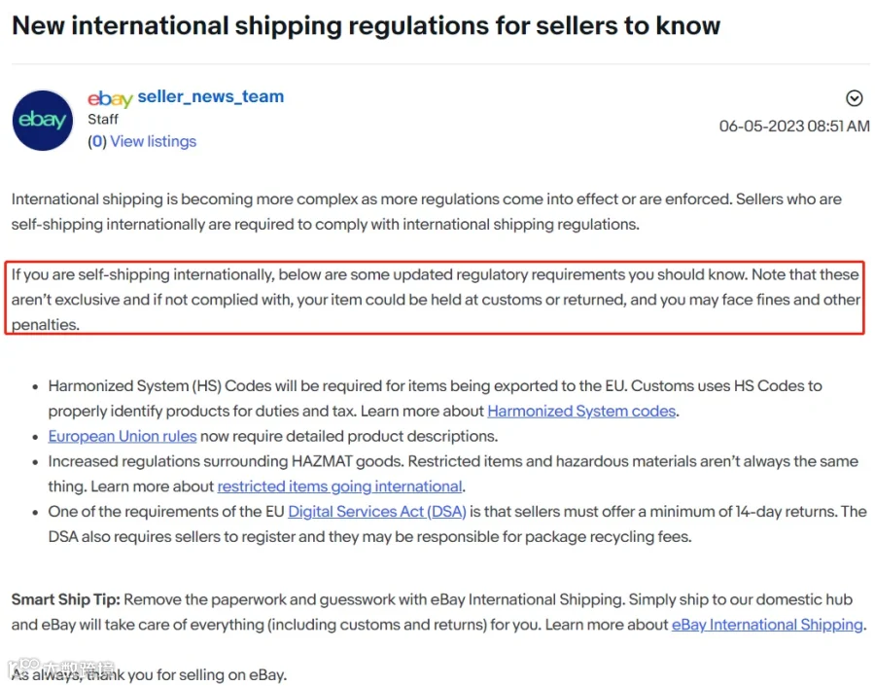
Task: Click the post timestamp 06-05-2023 08:51 AM
Action: [793, 126]
